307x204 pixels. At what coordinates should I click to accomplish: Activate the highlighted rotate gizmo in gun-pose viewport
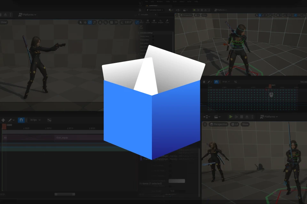(90, 22)
